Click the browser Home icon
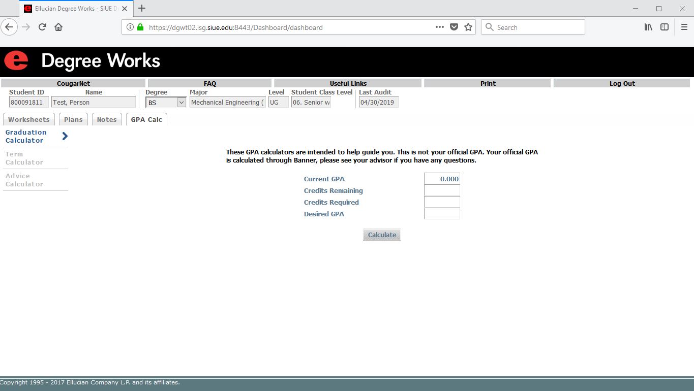 pos(58,27)
